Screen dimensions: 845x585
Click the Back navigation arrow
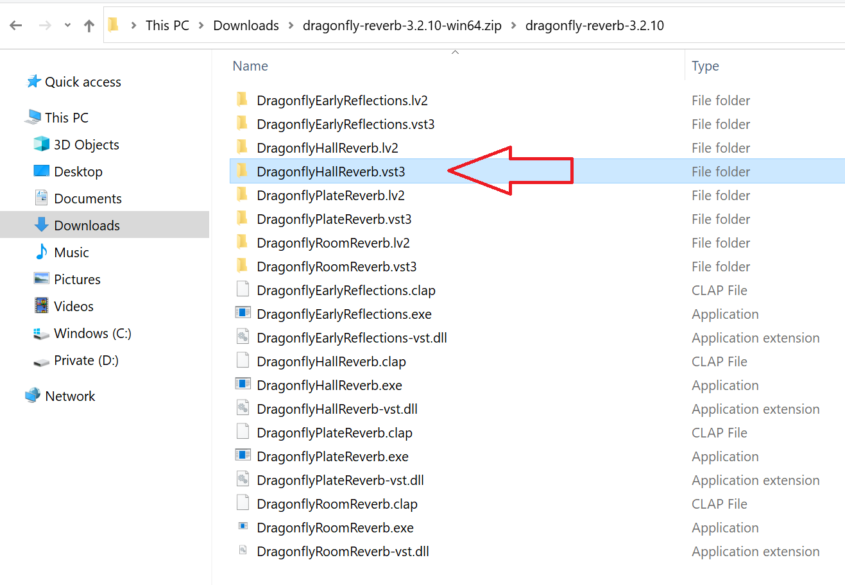click(16, 26)
